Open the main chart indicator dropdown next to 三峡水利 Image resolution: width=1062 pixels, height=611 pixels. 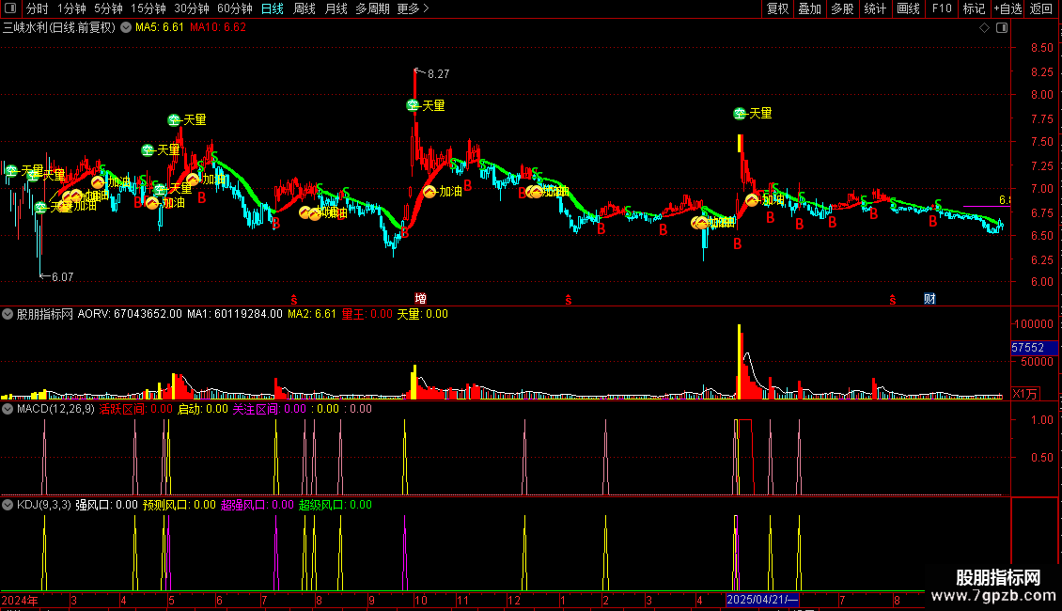(126, 28)
